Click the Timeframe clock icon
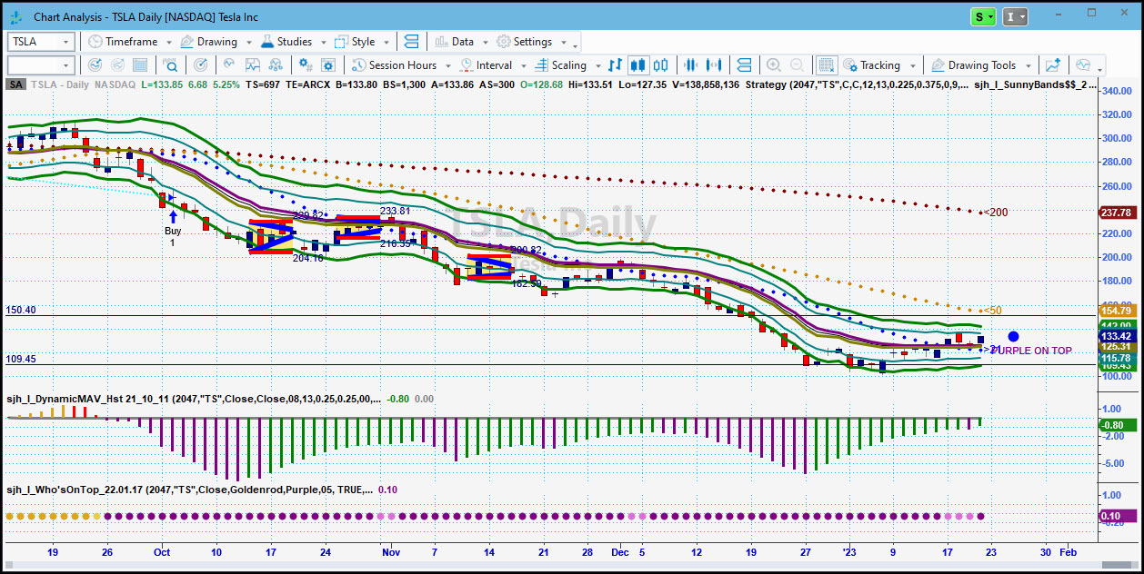 95,42
